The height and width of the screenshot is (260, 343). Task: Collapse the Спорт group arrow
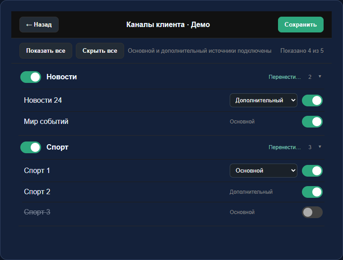320,147
